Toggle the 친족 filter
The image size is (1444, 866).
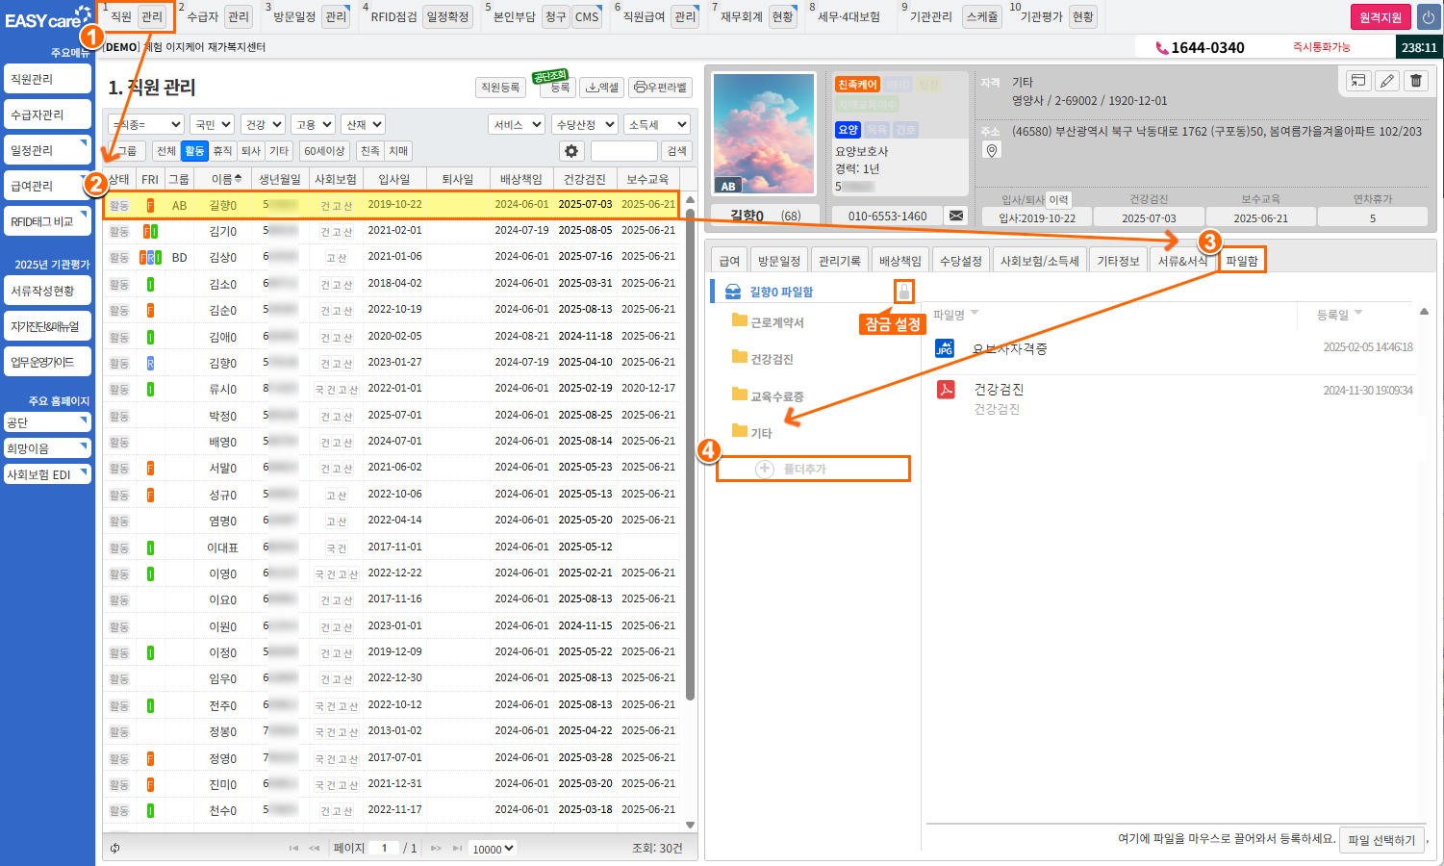(x=370, y=151)
